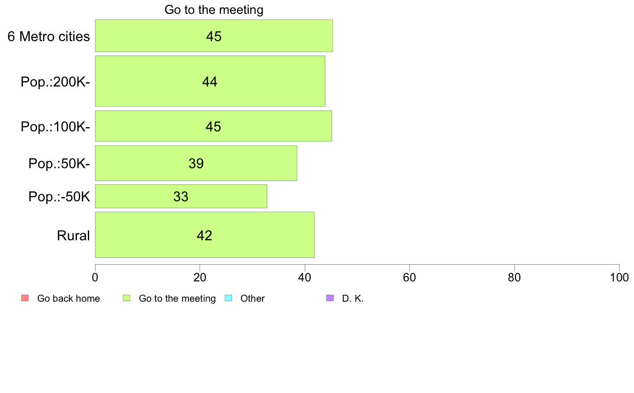Click the D. K. legend label

click(x=353, y=298)
